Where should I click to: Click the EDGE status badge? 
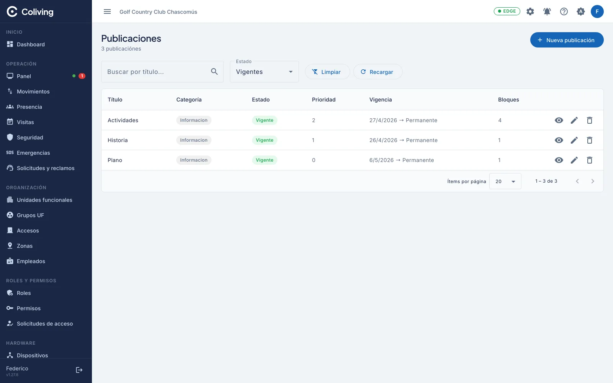tap(507, 11)
